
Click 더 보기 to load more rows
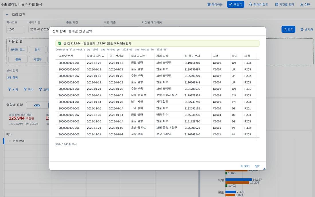245,166
